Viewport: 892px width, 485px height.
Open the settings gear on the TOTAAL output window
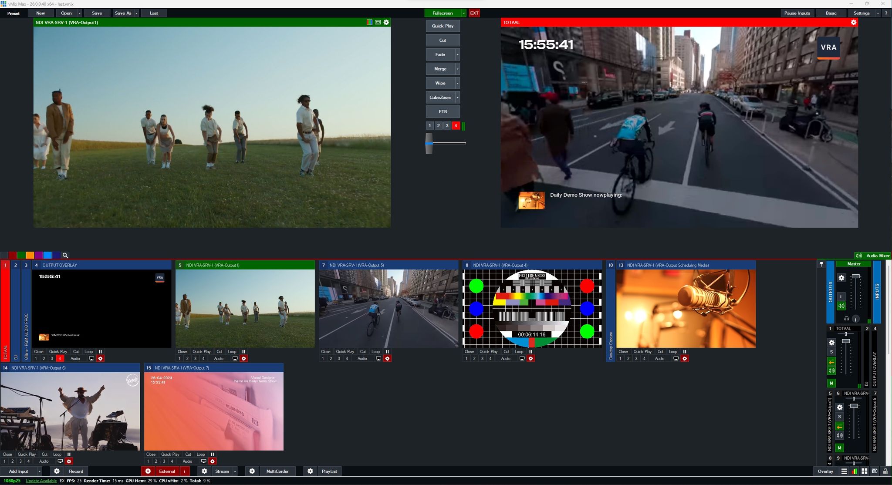point(853,22)
